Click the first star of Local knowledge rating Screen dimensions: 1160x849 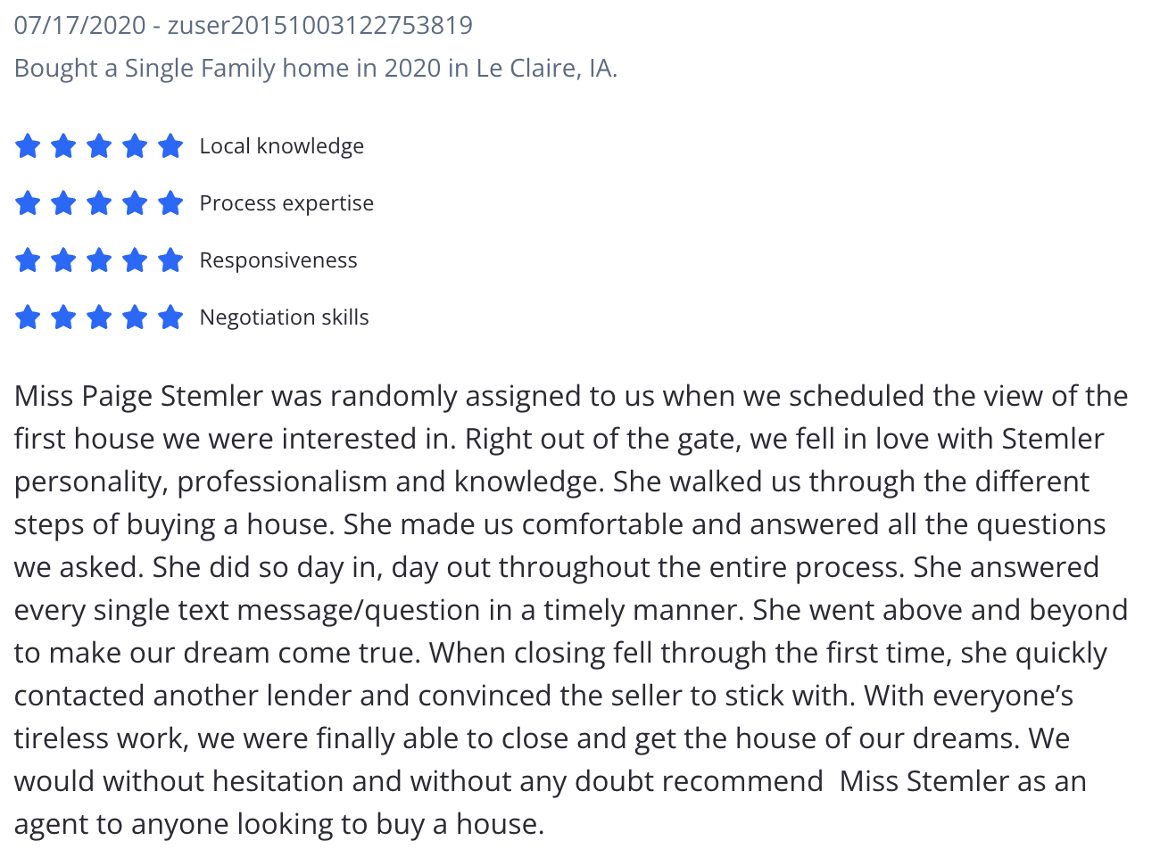pos(28,145)
